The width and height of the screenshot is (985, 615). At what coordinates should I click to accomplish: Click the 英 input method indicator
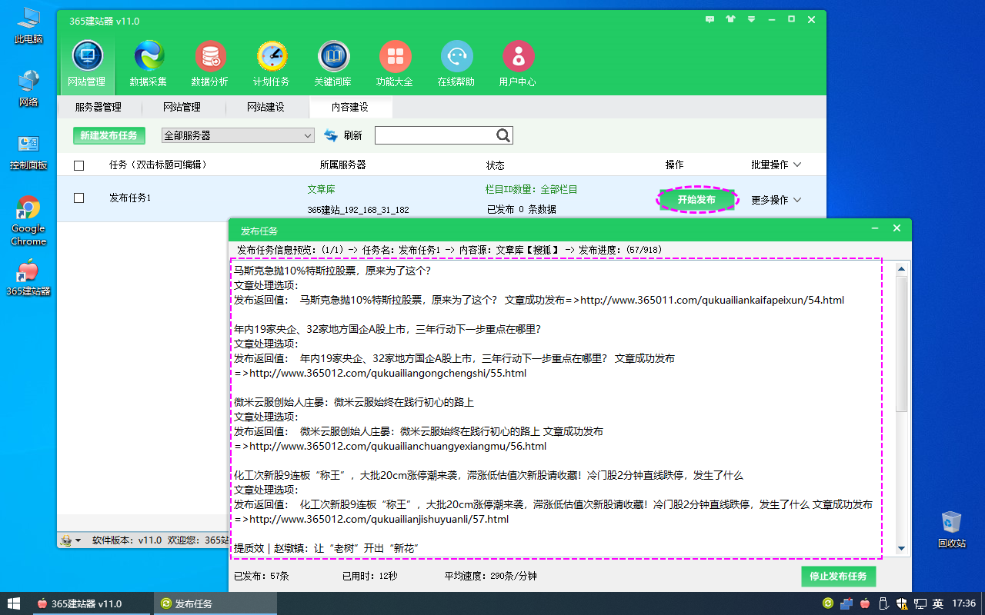[x=938, y=603]
